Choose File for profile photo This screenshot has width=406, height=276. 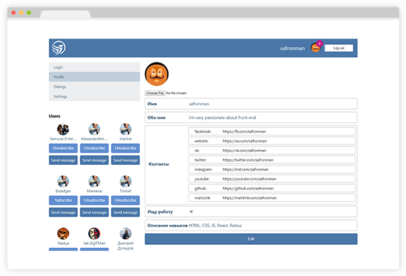pos(155,93)
